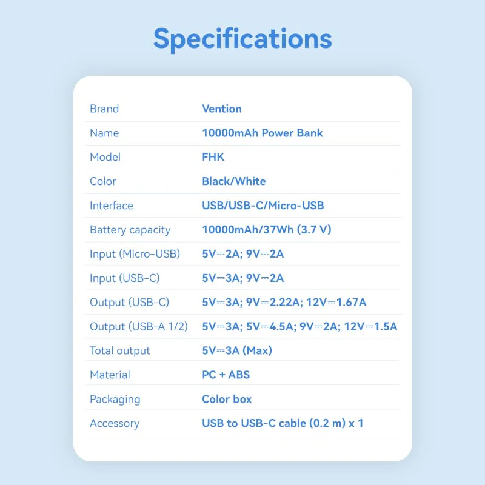Viewport: 485px width, 485px height.
Task: Click the Packaging row label
Action: [115, 399]
